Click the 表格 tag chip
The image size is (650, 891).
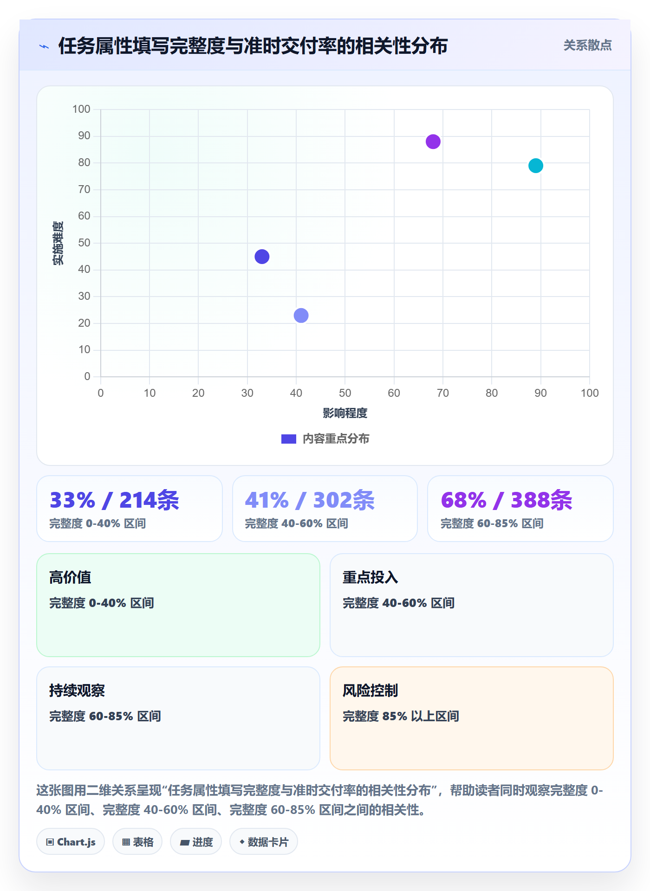pos(137,842)
